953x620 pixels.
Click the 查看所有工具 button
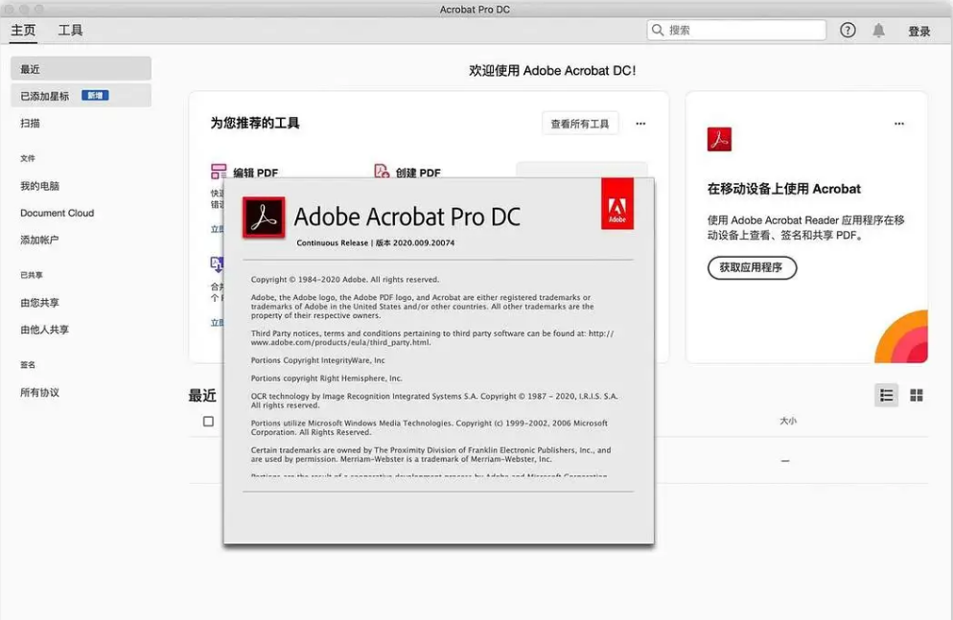[x=580, y=124]
